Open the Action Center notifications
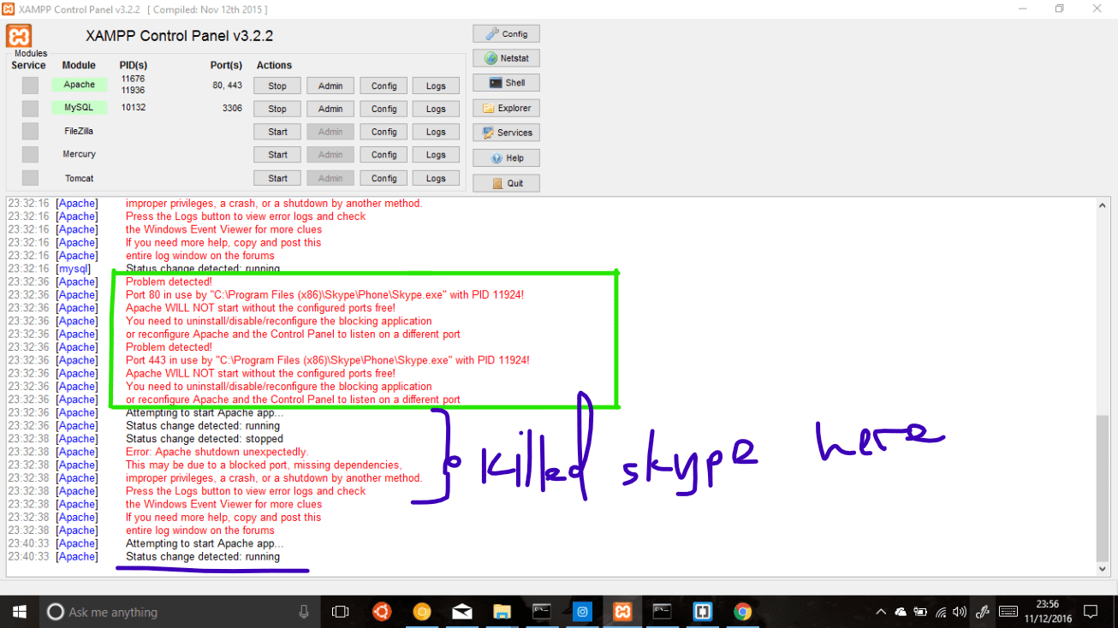Screen dimensions: 1118x628 coord(1091,612)
